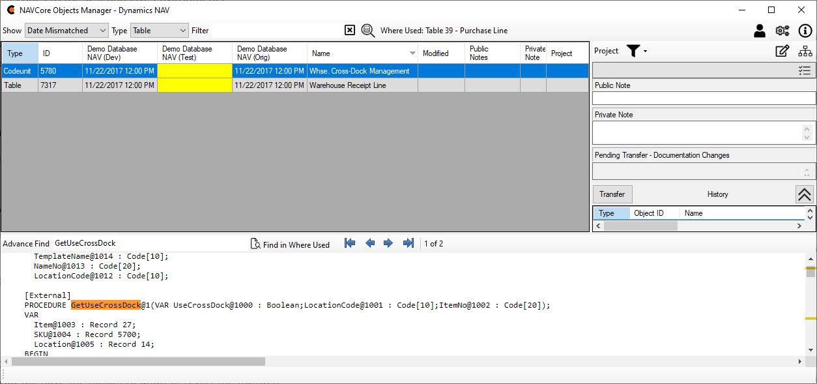817x384 pixels.
Task: Jump to the last search result
Action: [408, 243]
